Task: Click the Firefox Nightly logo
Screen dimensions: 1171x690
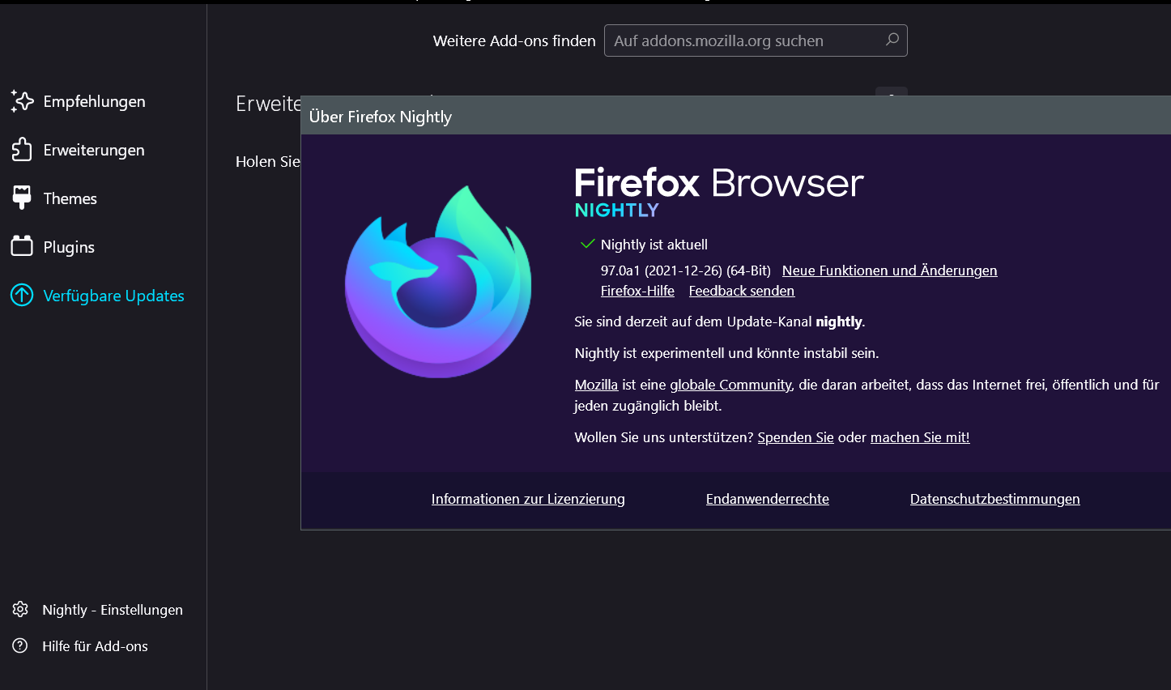Action: pyautogui.click(x=438, y=282)
